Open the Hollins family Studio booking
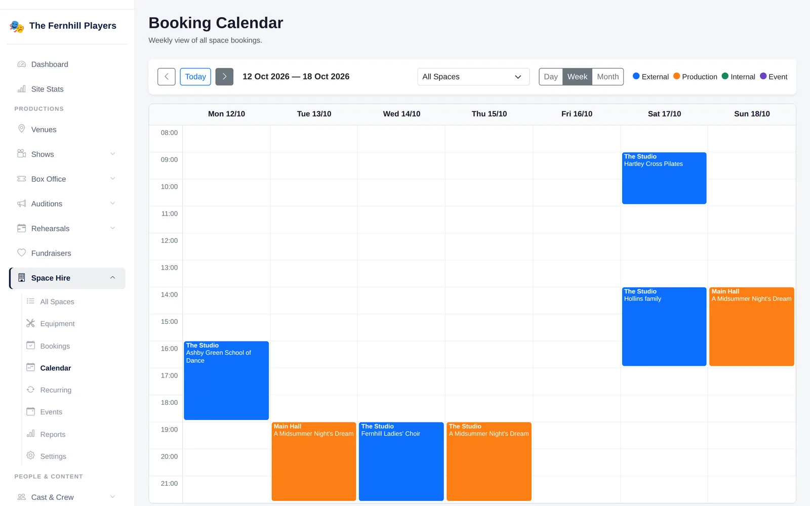This screenshot has height=506, width=810. [x=664, y=326]
